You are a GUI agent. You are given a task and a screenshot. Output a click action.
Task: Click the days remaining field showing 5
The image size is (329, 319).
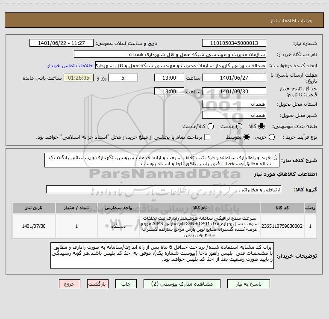[123, 78]
